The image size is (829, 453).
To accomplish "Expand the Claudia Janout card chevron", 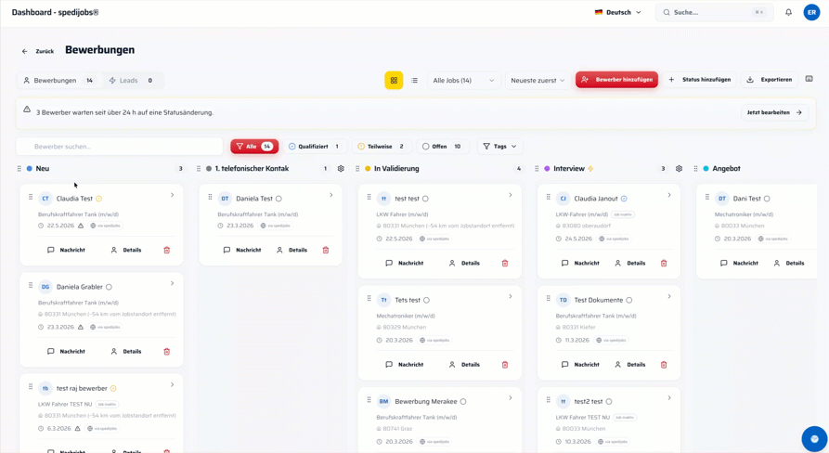I will tap(669, 195).
